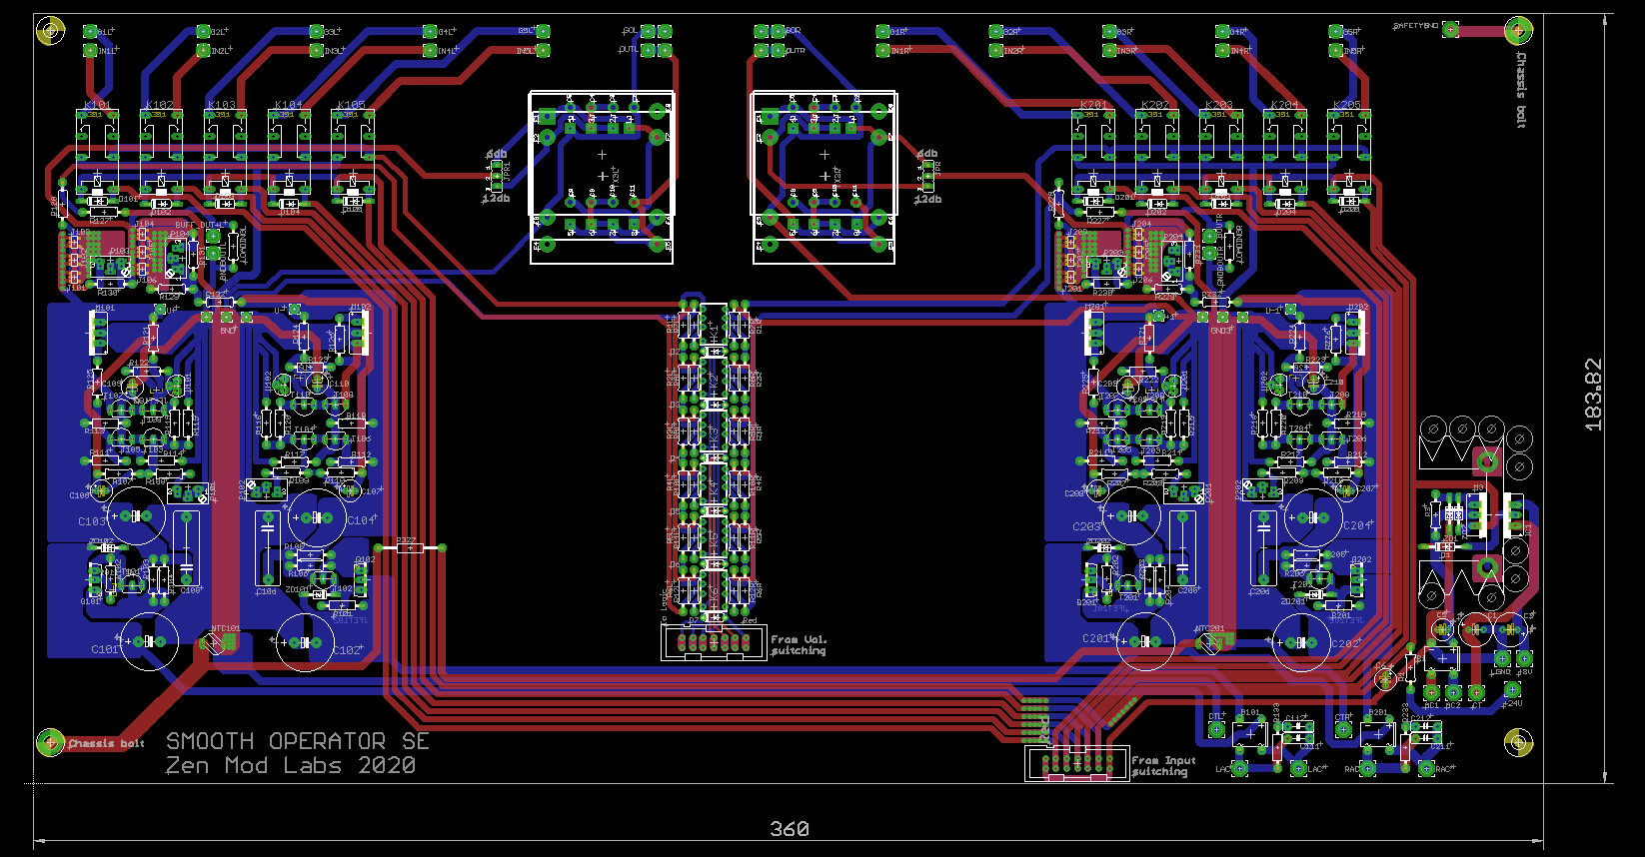Select capacitor C204
1645x857 pixels.
click(x=1313, y=517)
